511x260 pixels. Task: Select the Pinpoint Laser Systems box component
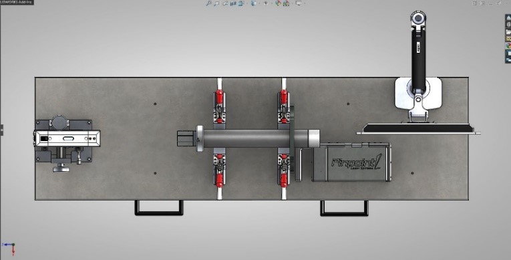point(351,162)
